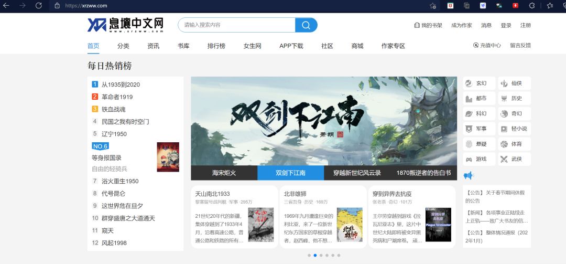Click the 登录 login link
This screenshot has height=264, width=566.
click(x=506, y=25)
